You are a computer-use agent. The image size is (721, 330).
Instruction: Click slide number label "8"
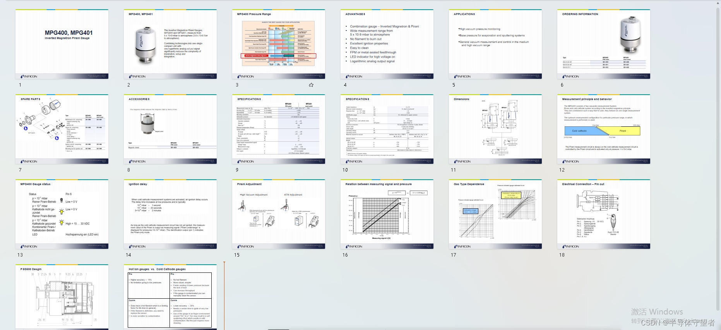[128, 170]
